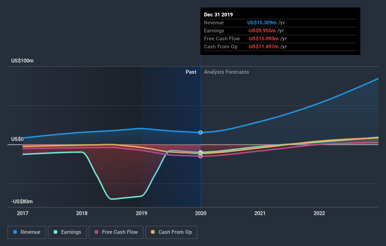This screenshot has height=246, width=386.
Task: Click the 'Dec 31 2019' tooltip heading
Action: [218, 15]
